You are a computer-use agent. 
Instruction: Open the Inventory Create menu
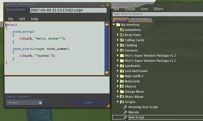[x=130, y=9]
